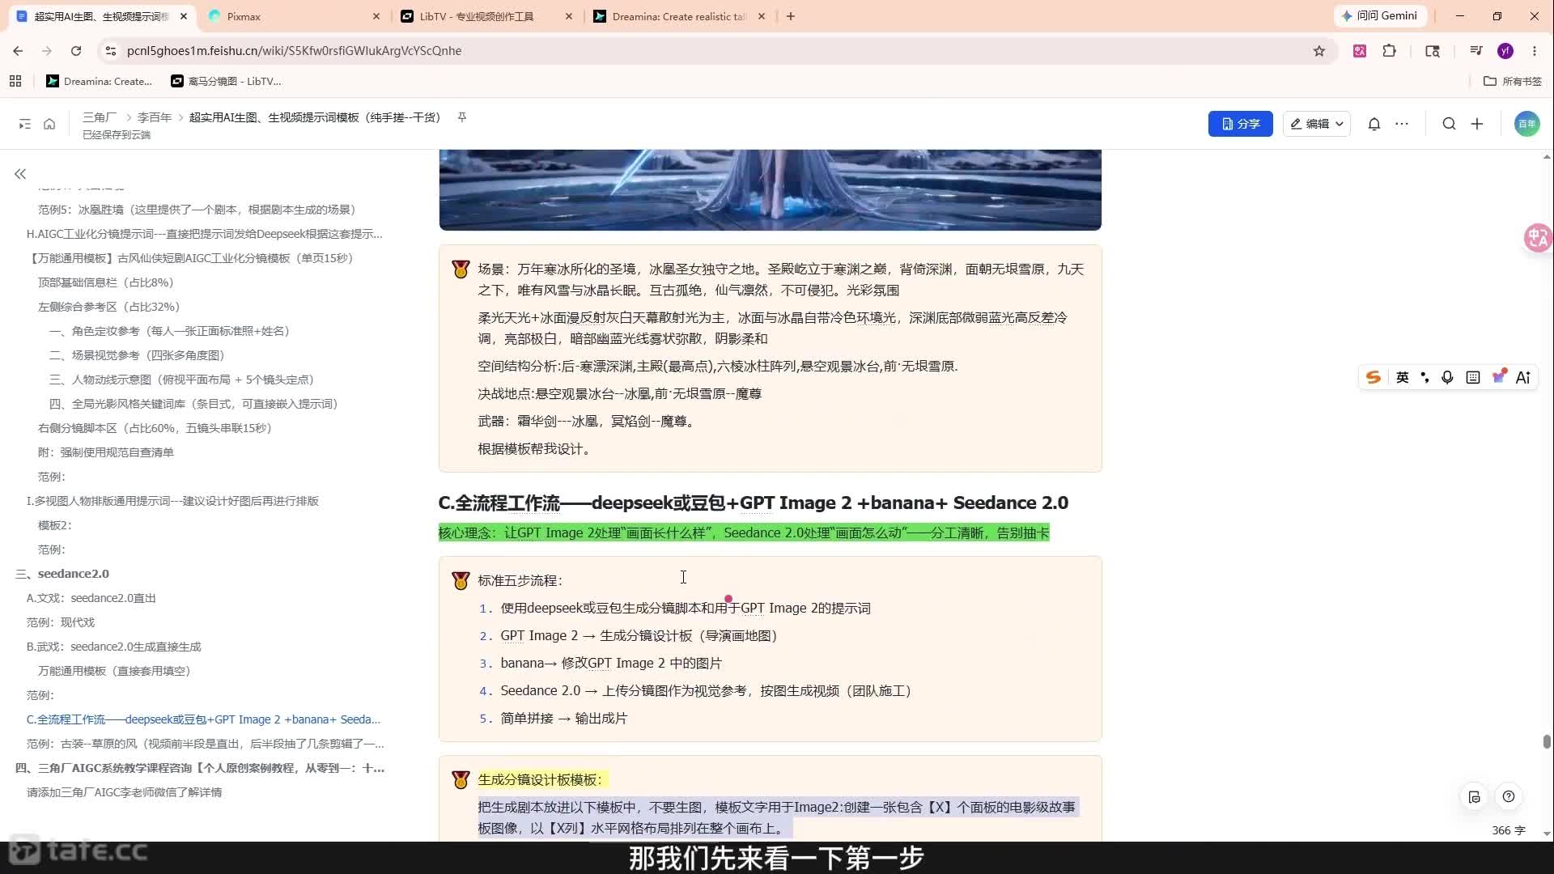Go to outline item A.文戏 seedance2.0直出
Viewport: 1554px width, 874px height.
(91, 598)
